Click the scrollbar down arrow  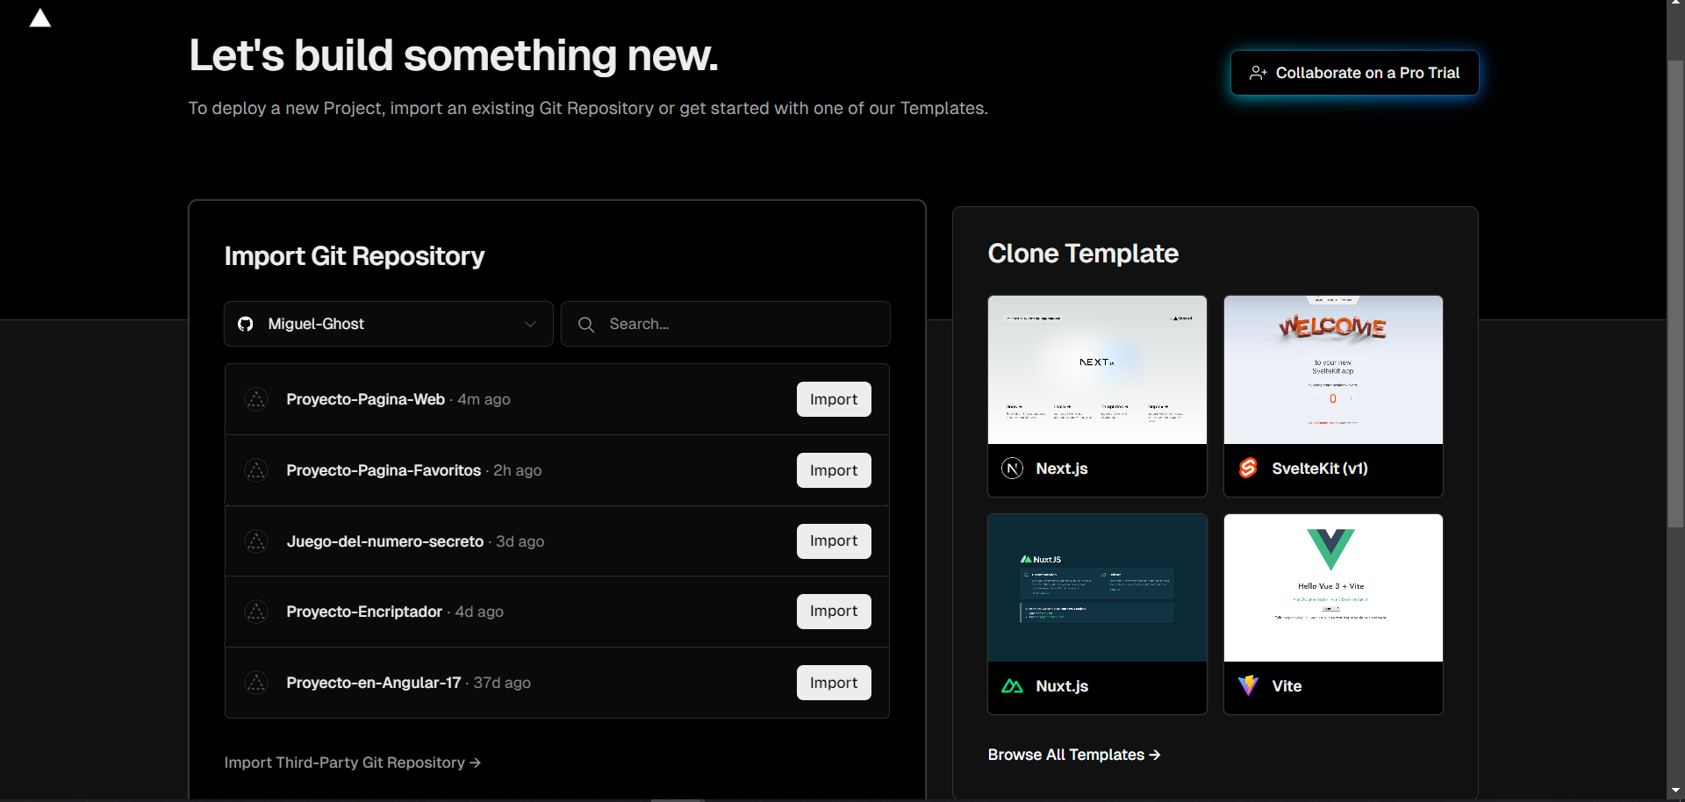click(1675, 791)
